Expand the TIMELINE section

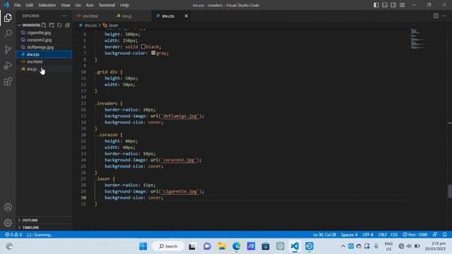[30, 227]
